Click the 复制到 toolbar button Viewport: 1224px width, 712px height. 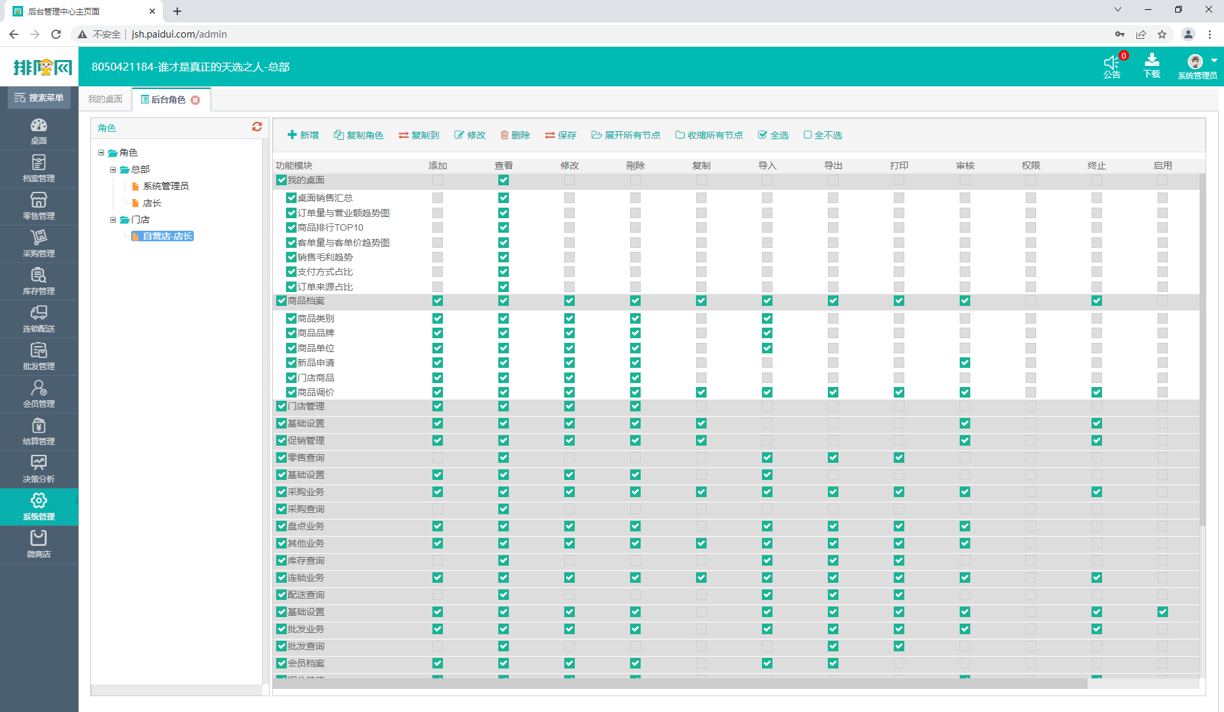pyautogui.click(x=419, y=135)
